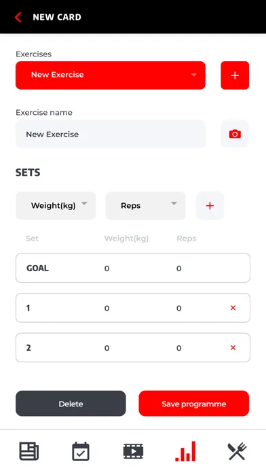The height and width of the screenshot is (473, 266).
Task: Edit GOAL weight value
Action: click(x=107, y=268)
